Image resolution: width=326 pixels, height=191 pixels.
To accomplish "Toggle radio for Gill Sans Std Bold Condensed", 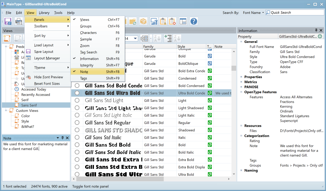I will 77,85.
